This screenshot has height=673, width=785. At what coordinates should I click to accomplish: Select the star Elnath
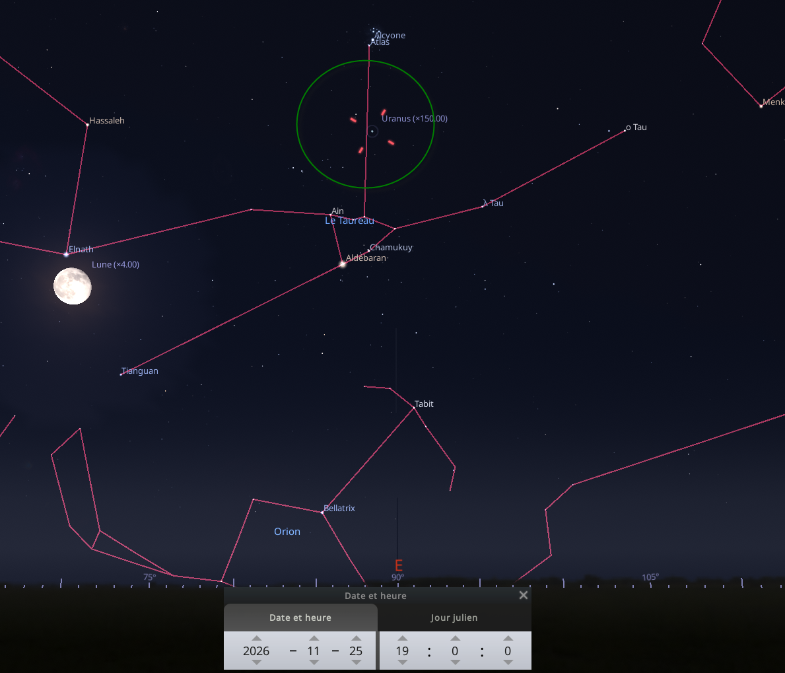click(66, 254)
